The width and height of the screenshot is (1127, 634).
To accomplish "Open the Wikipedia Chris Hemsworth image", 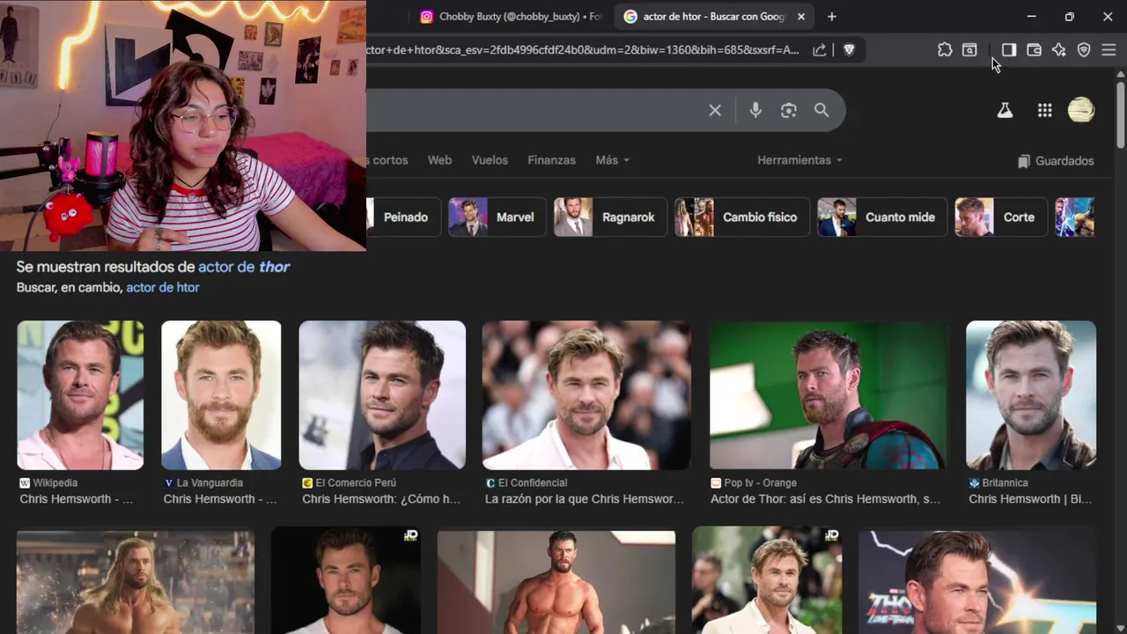I will [80, 395].
